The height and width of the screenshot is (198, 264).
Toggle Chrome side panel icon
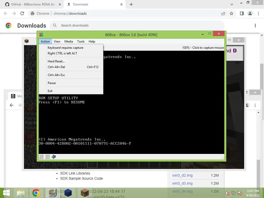(x=242, y=13)
